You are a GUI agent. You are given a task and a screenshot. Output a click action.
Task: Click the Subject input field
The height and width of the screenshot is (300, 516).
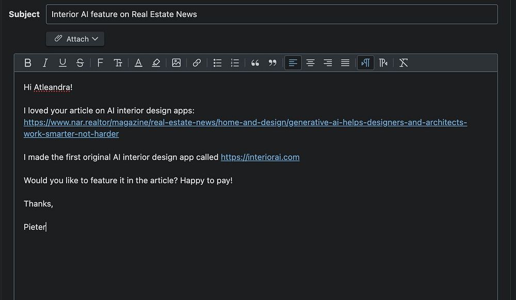click(x=272, y=14)
